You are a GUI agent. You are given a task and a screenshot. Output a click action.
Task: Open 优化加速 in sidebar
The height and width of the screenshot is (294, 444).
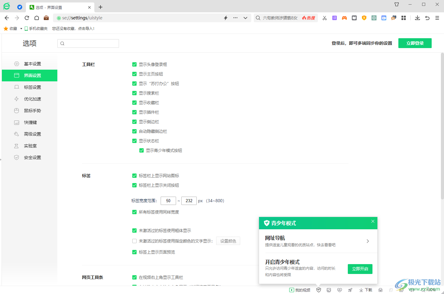point(30,99)
